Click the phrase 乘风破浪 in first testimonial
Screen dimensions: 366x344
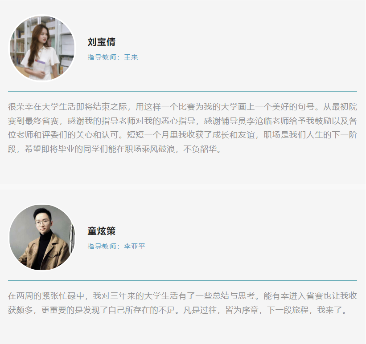tap(158, 149)
